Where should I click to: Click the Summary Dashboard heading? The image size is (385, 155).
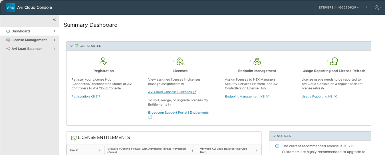pyautogui.click(x=91, y=25)
